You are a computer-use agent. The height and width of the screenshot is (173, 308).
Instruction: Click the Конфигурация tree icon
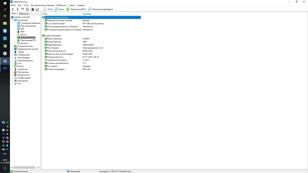pyautogui.click(x=15, y=78)
